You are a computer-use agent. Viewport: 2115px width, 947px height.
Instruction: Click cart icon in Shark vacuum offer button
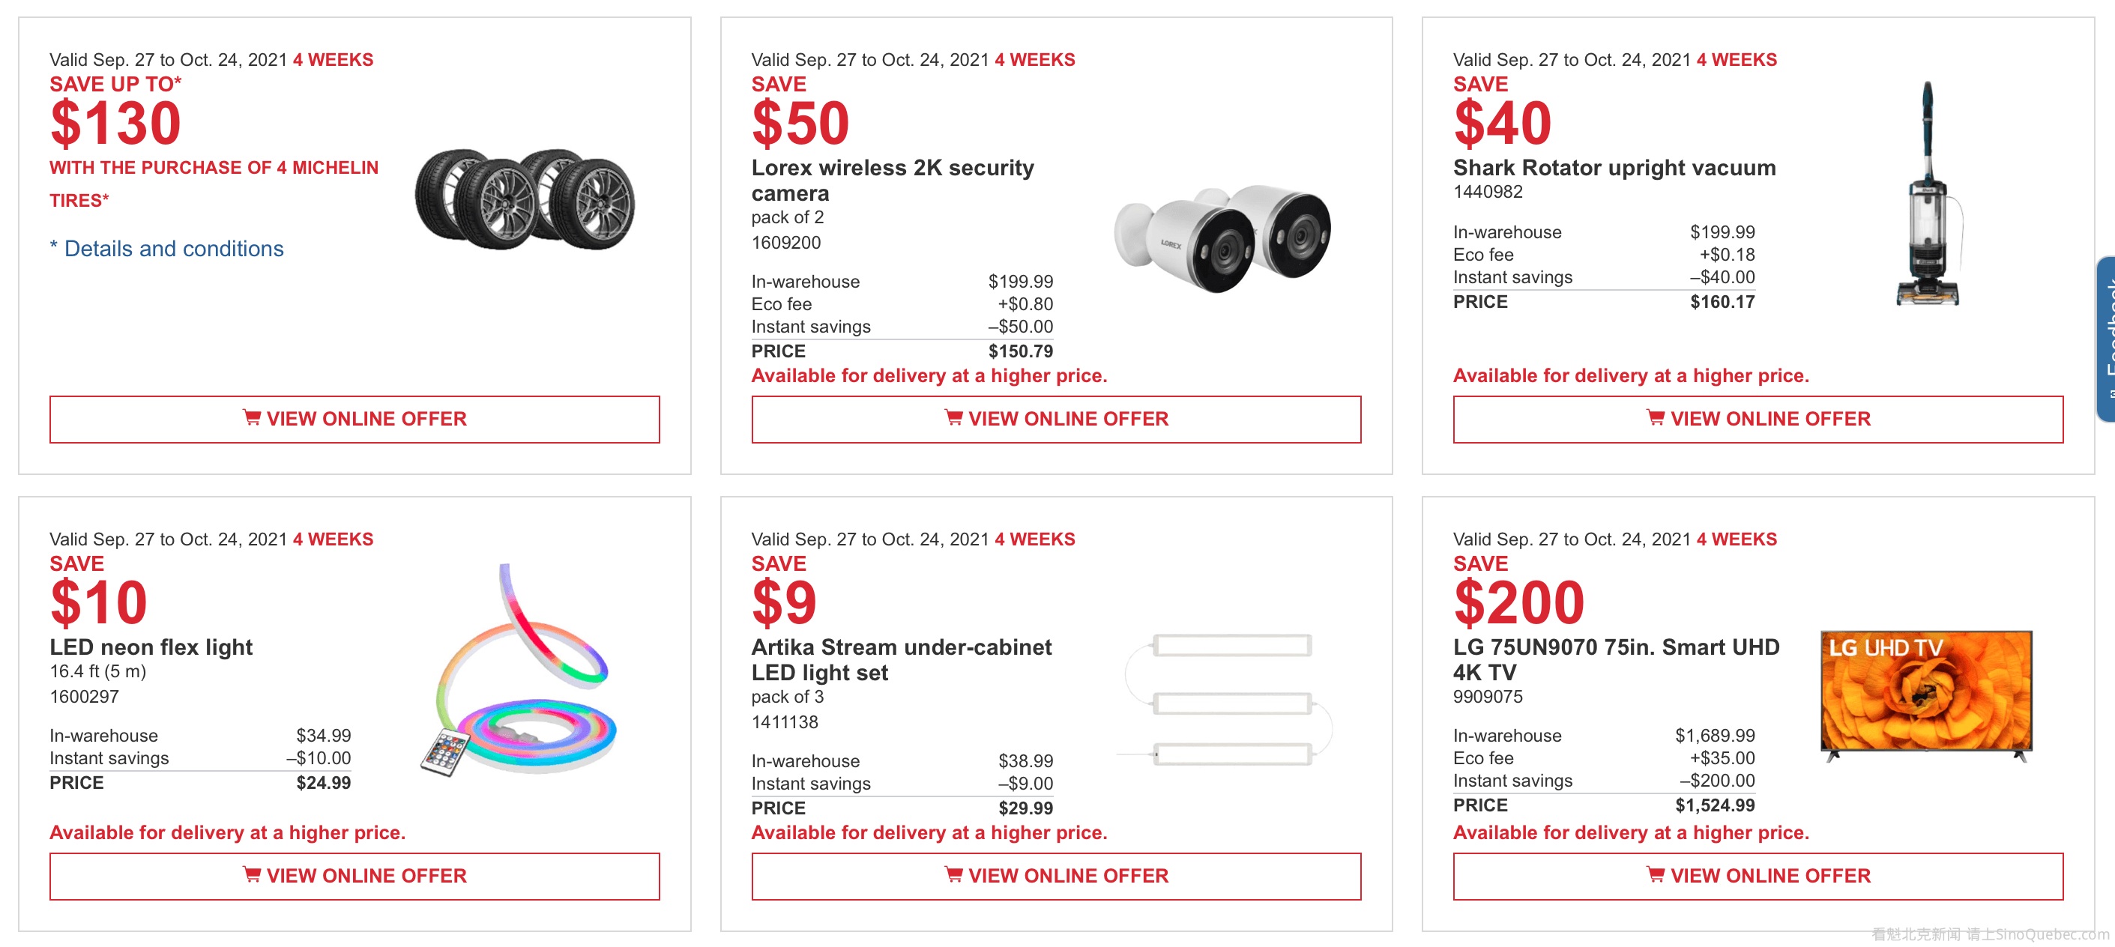coord(1656,418)
